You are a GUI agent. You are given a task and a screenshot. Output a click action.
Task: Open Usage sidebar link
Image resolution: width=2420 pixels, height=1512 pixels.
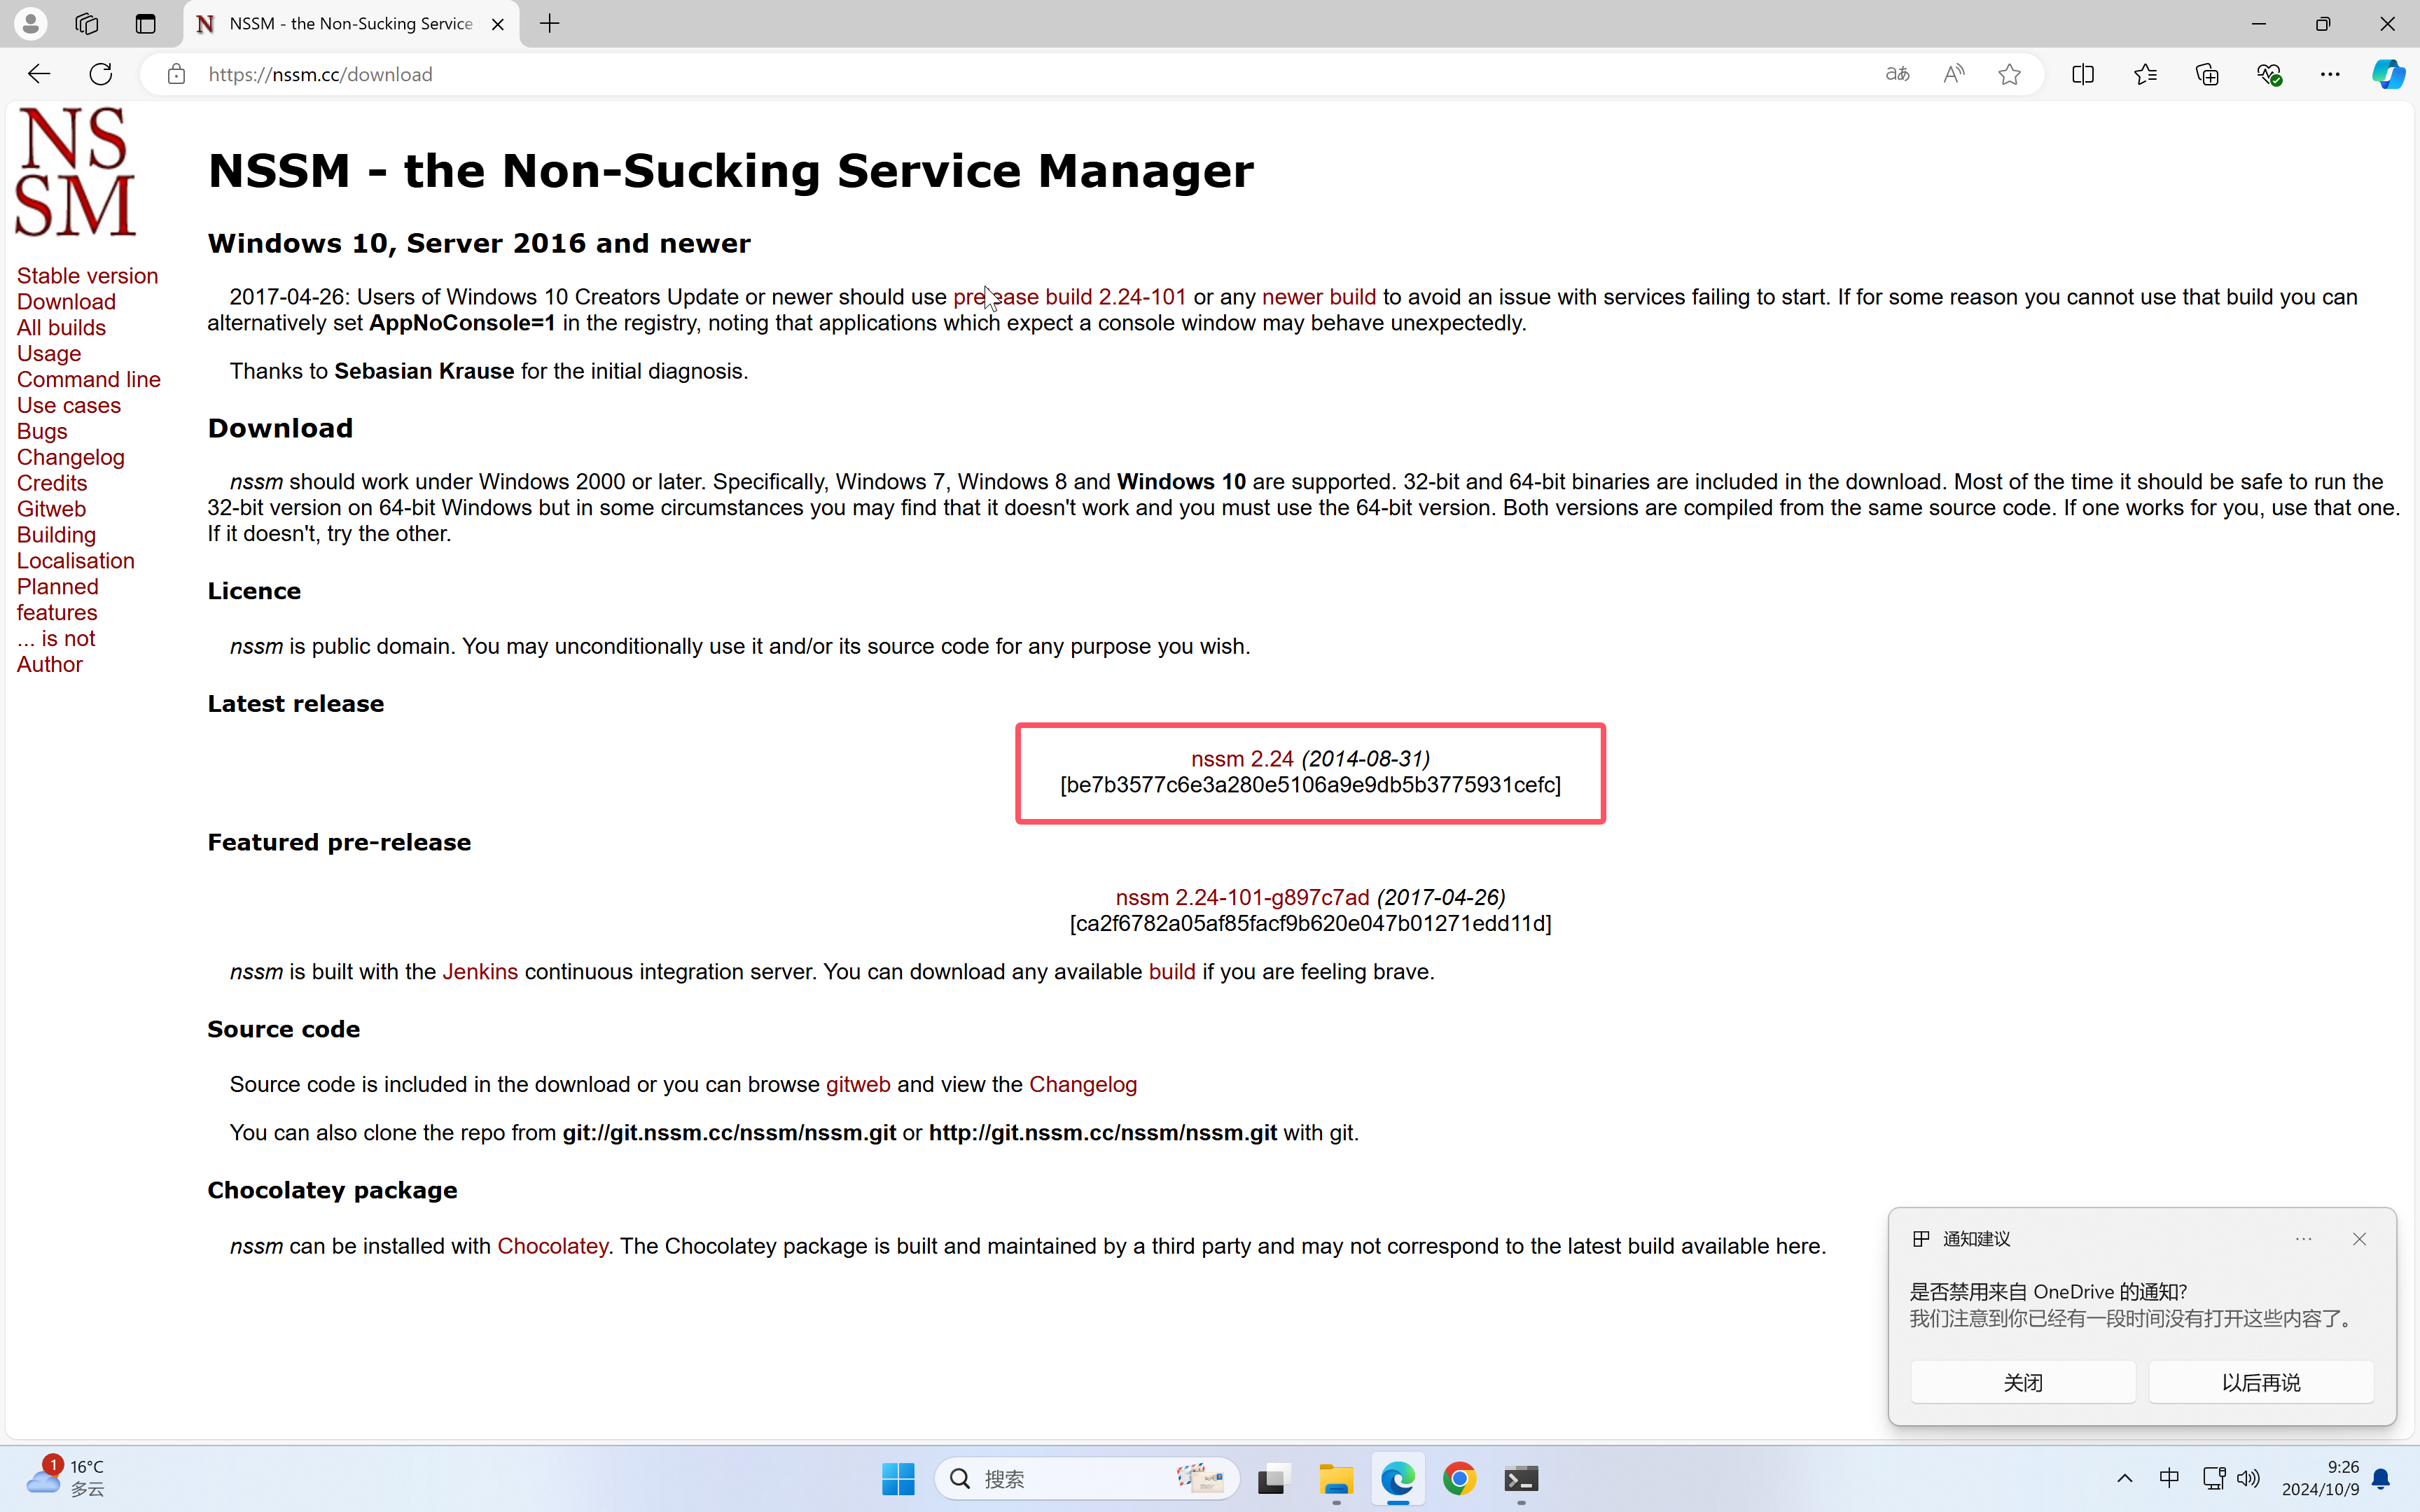[49, 354]
